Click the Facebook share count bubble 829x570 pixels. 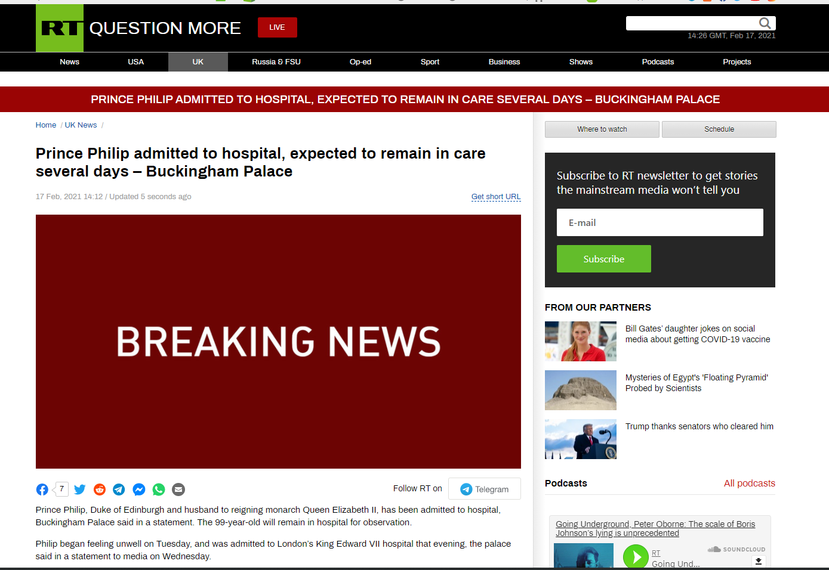tap(61, 489)
